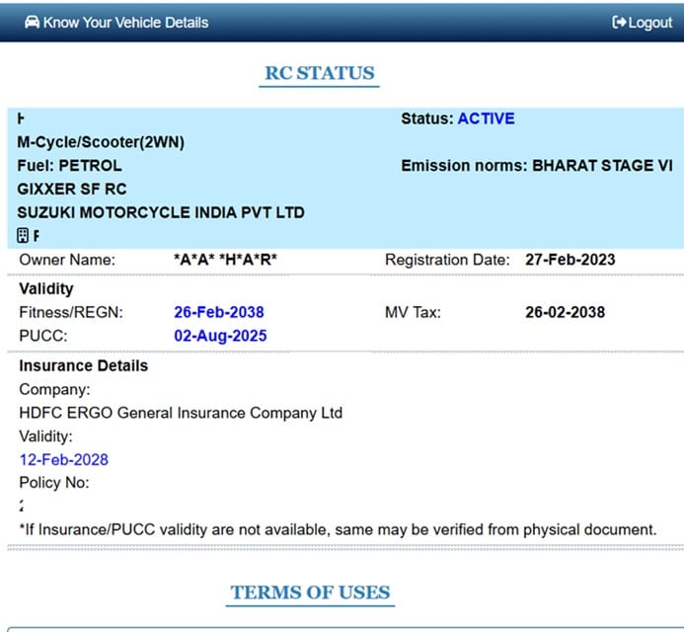
Task: Click HDFC ERGO General Insurance Company text
Action: coord(181,413)
